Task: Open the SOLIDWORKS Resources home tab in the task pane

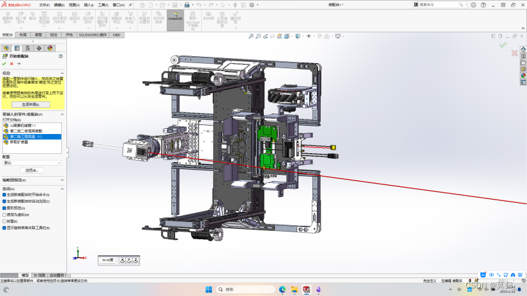Action: (523, 49)
